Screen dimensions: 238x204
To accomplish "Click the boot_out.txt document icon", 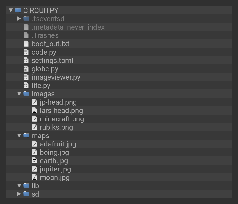I will 26,44.
